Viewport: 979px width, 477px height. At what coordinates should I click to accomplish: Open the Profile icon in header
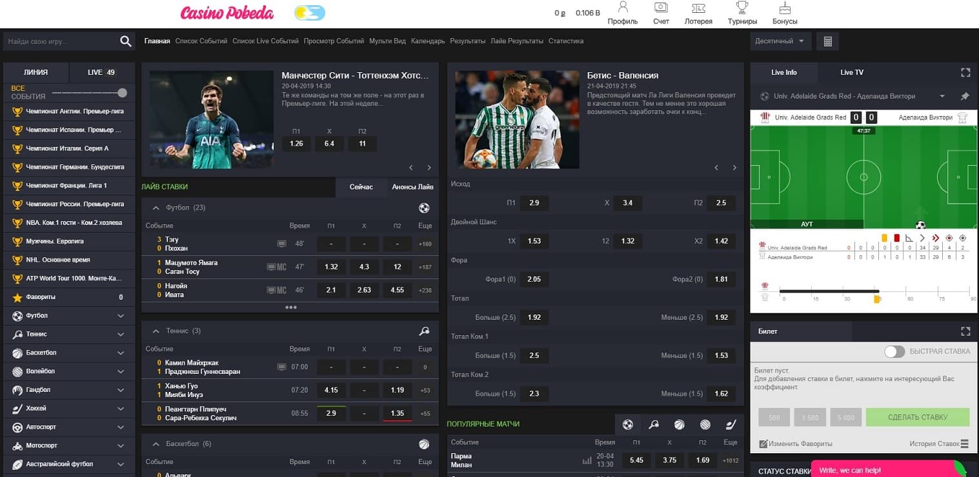click(x=622, y=8)
